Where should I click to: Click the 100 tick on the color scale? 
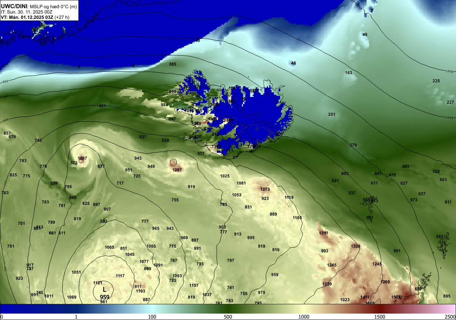(x=152, y=317)
